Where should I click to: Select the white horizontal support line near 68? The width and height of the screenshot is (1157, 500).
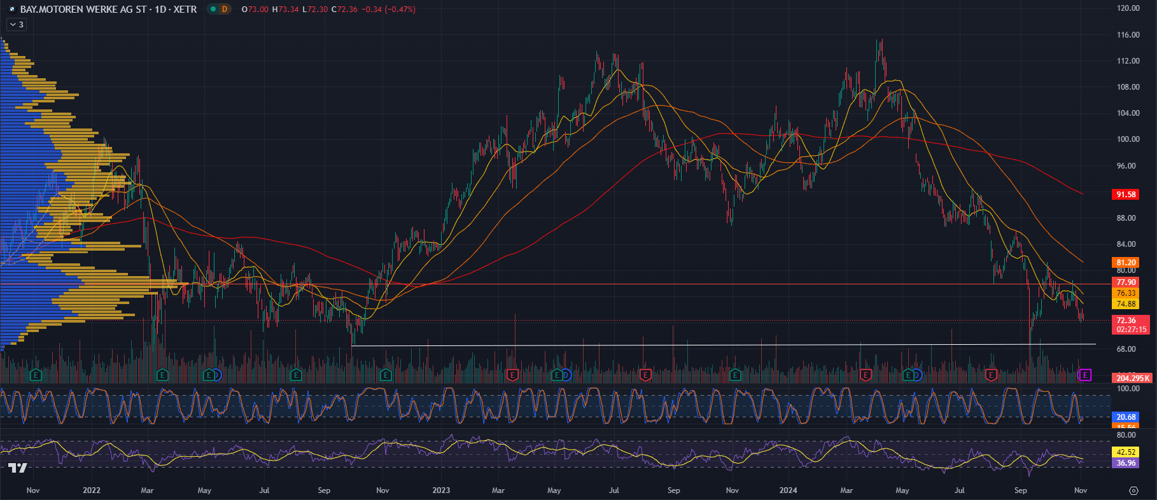723,345
